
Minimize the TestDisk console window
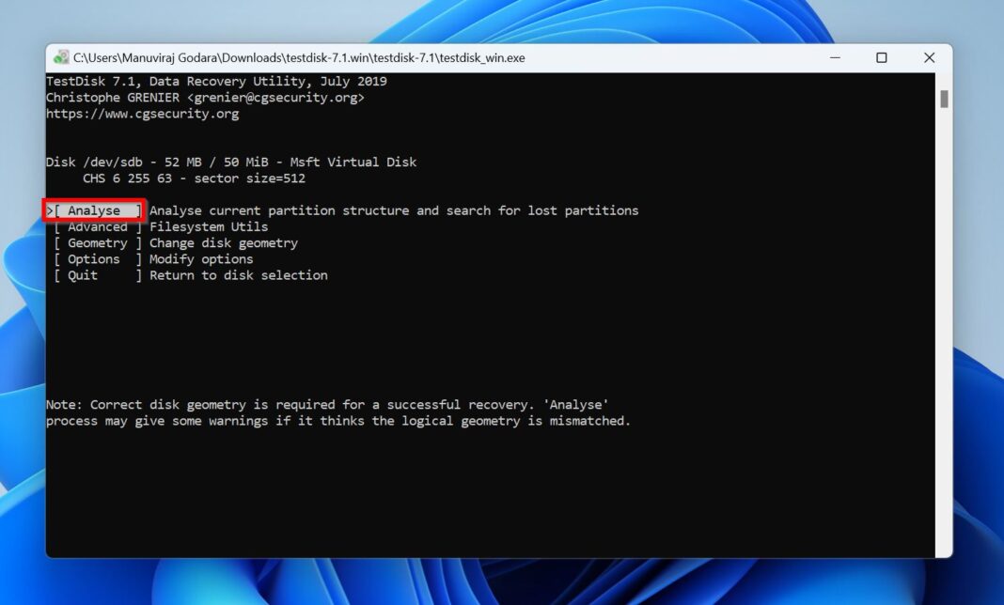click(835, 57)
